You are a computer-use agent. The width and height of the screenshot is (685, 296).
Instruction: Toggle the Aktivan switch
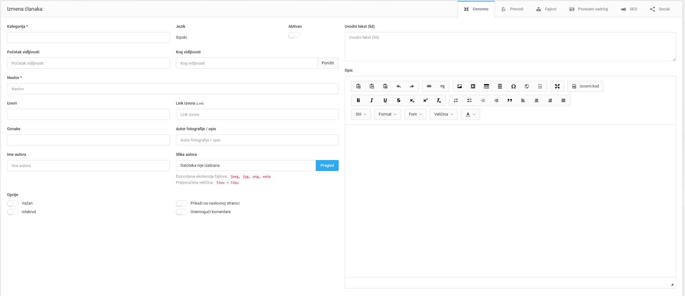[x=294, y=35]
